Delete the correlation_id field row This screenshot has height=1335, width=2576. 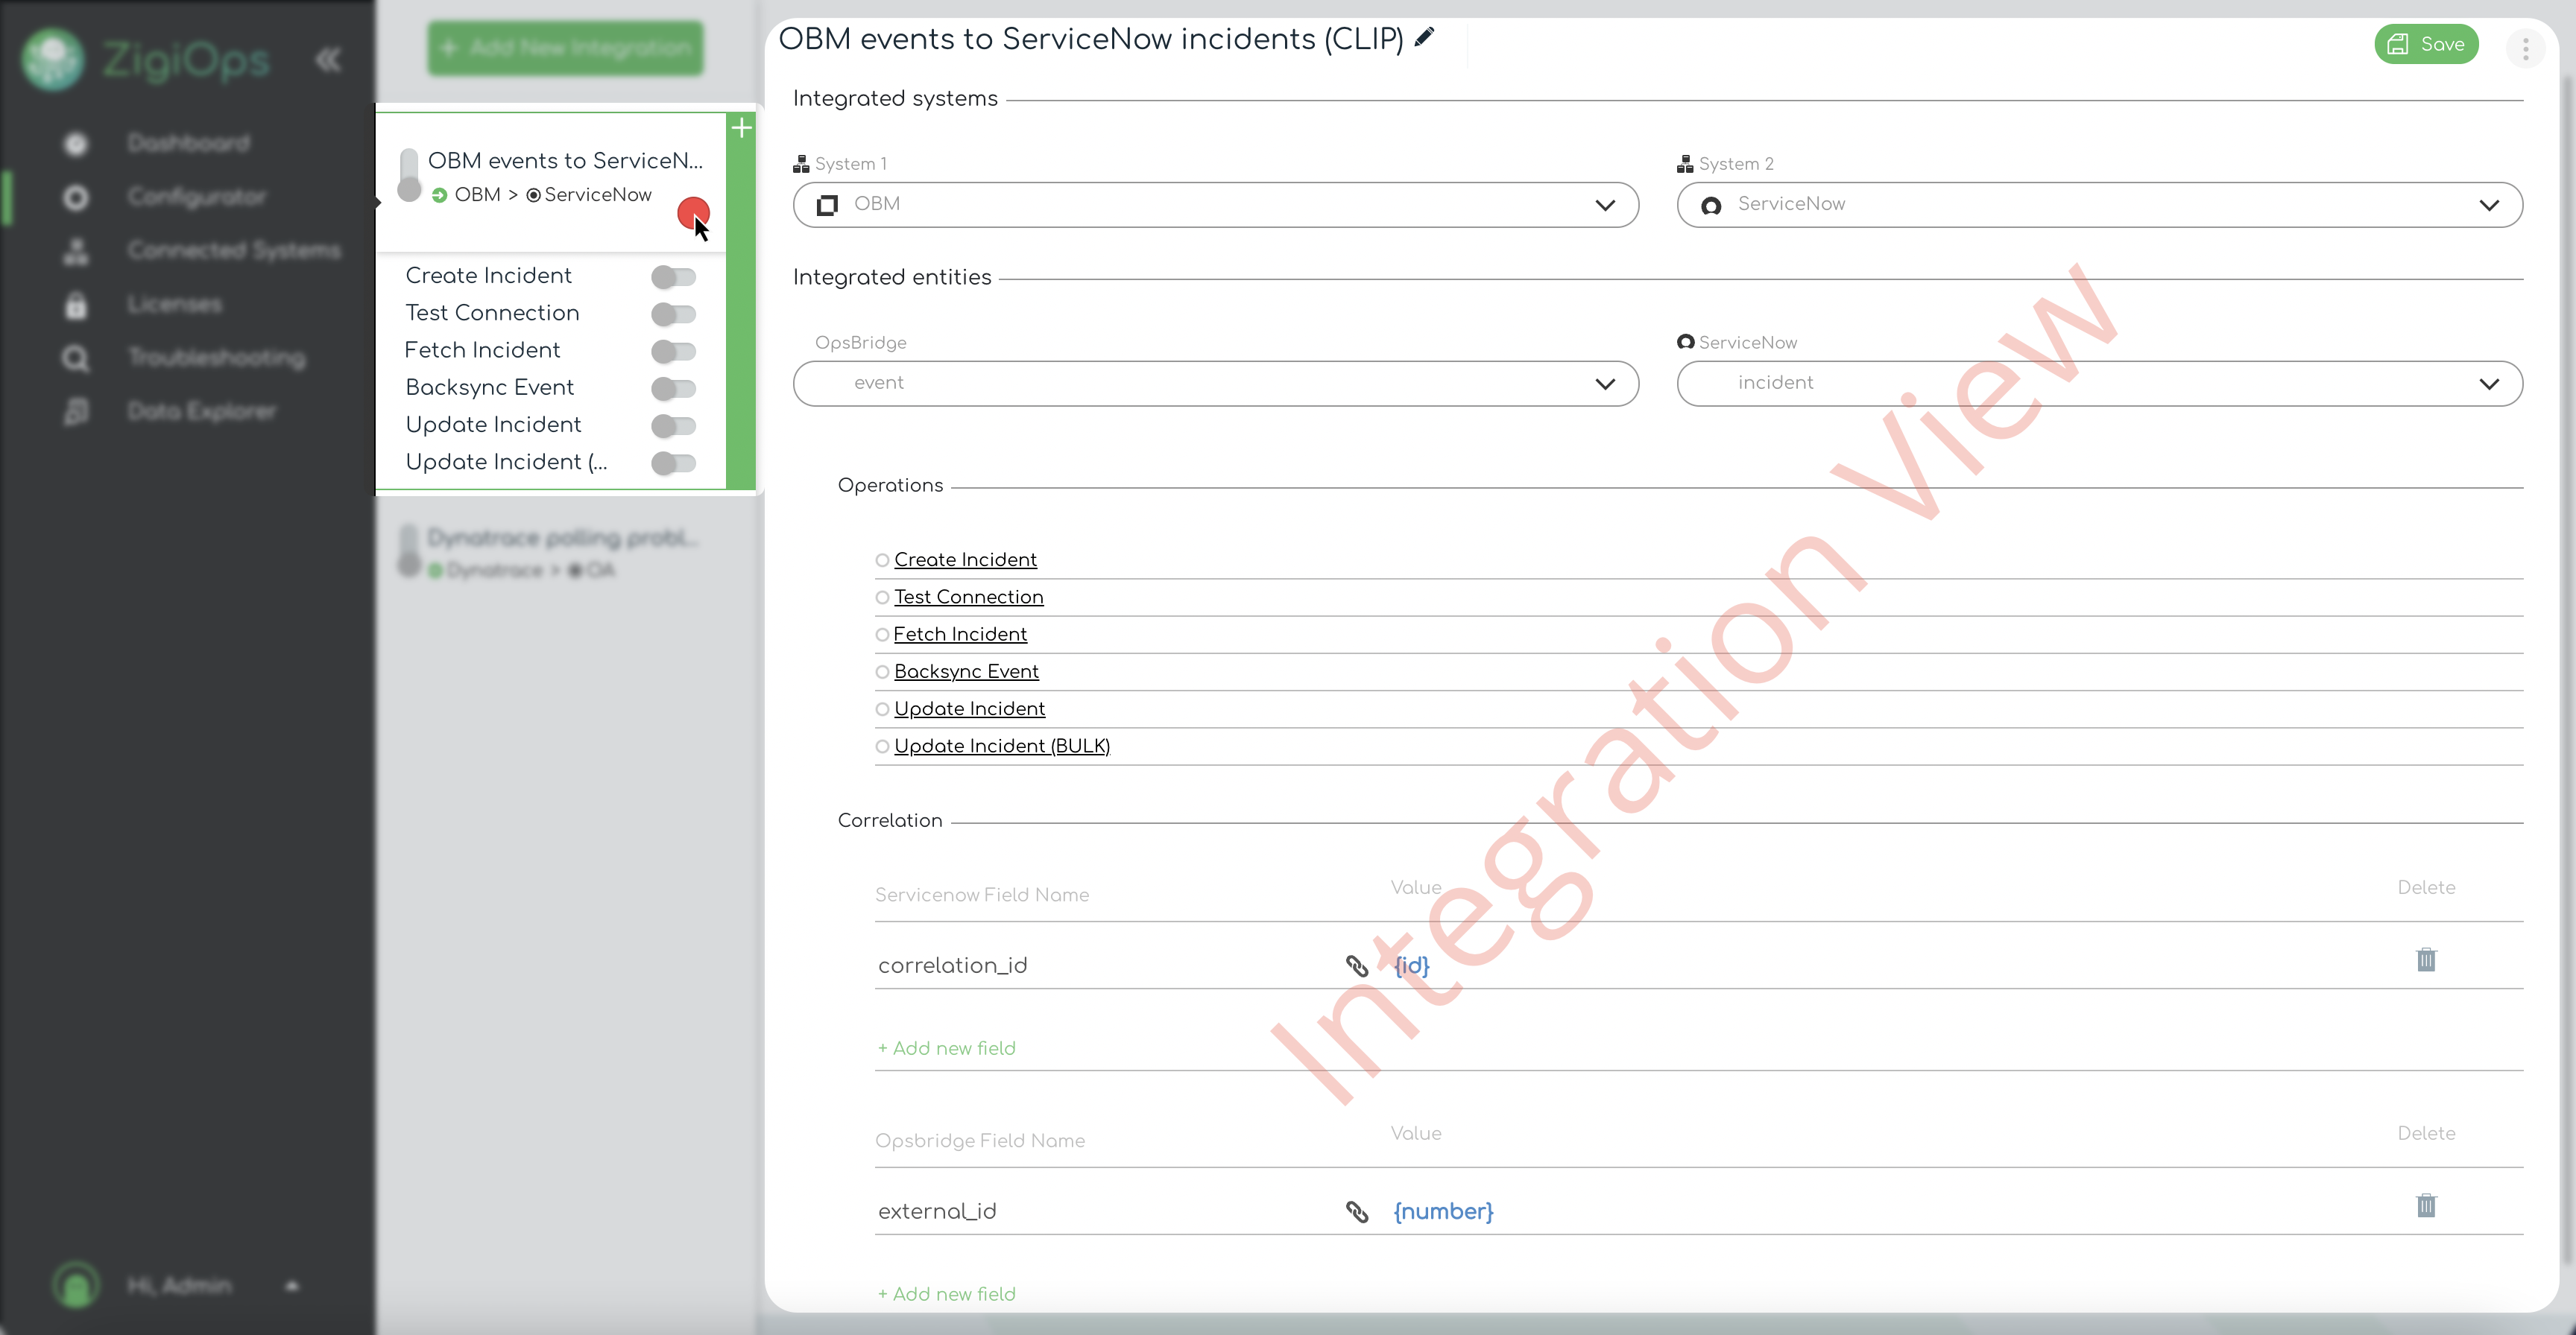pyautogui.click(x=2426, y=960)
